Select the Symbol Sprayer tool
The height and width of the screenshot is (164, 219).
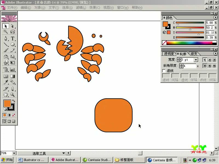tap(6, 69)
